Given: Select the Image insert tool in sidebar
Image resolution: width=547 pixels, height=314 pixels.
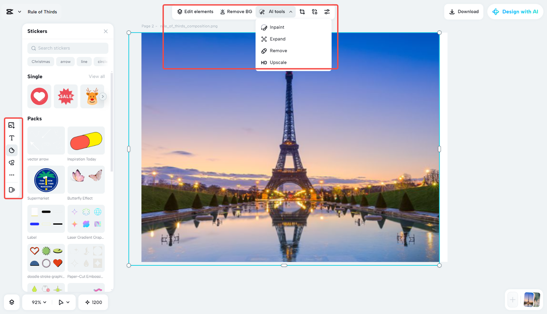Looking at the screenshot, I should 12,125.
